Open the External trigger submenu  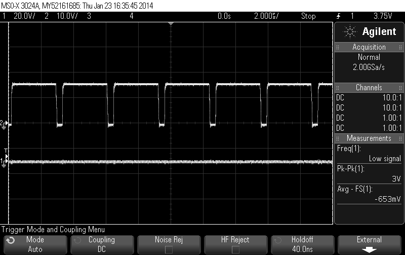pos(369,244)
